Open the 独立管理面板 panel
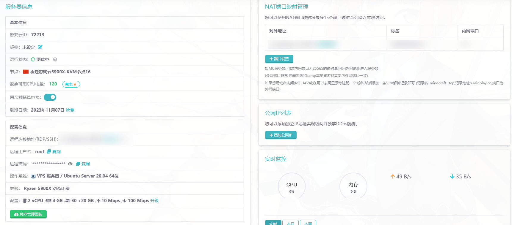 pos(28,214)
